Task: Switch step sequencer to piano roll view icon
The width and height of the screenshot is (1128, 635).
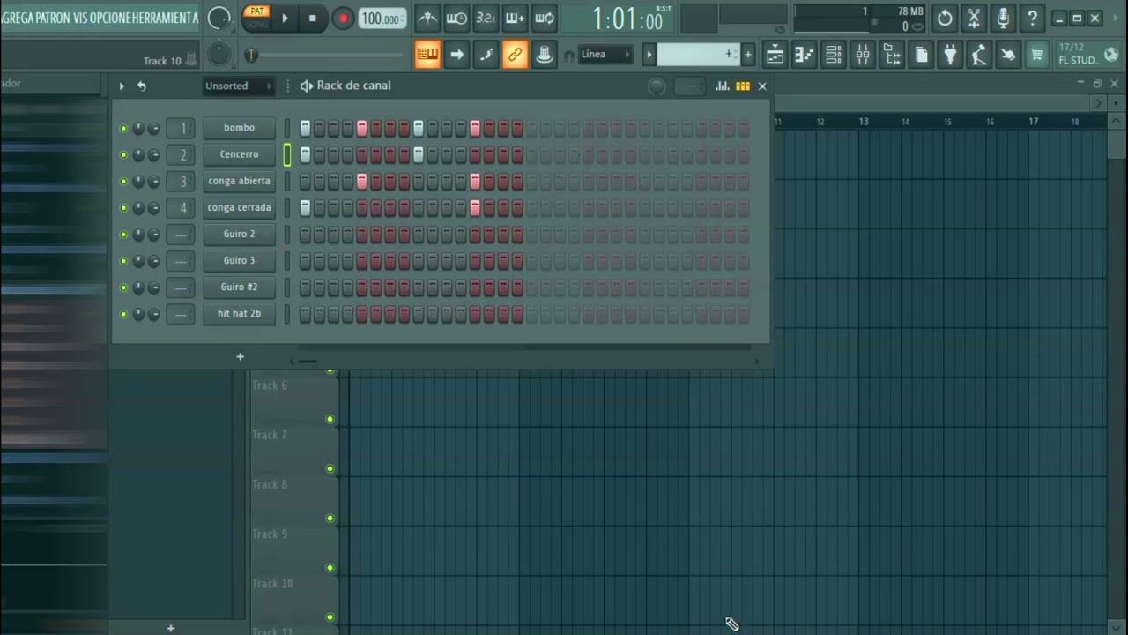Action: (x=743, y=86)
